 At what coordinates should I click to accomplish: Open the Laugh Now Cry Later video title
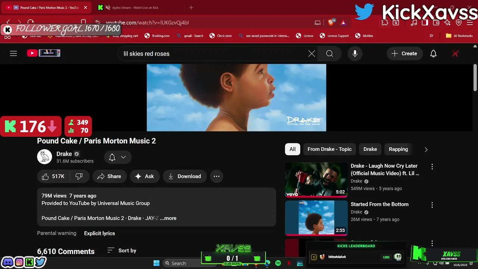tap(385, 170)
